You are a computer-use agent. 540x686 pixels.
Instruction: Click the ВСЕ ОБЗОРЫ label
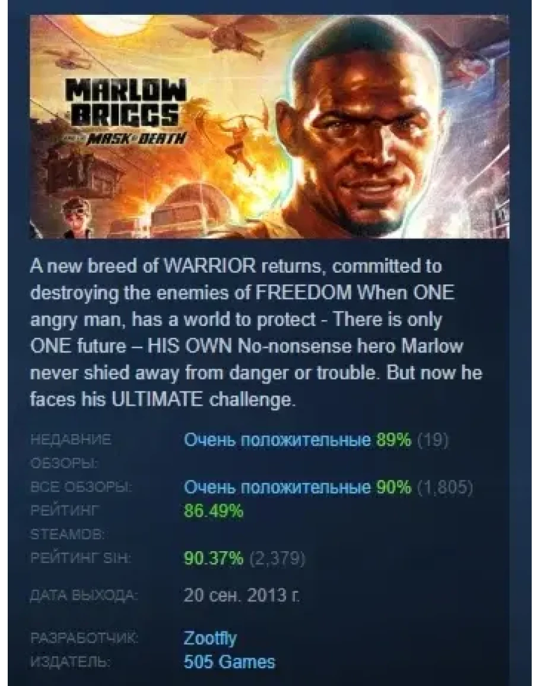coord(82,487)
